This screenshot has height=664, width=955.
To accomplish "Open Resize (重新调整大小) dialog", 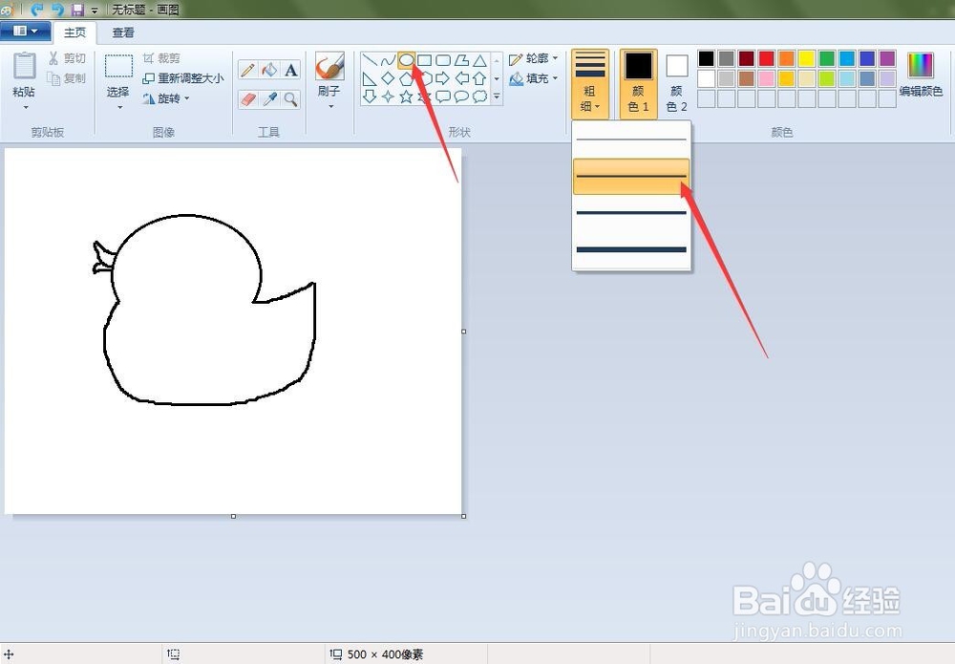I will pyautogui.click(x=182, y=78).
